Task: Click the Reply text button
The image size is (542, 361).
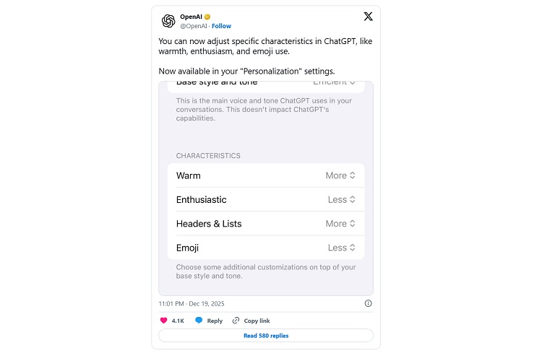Action: pos(215,321)
